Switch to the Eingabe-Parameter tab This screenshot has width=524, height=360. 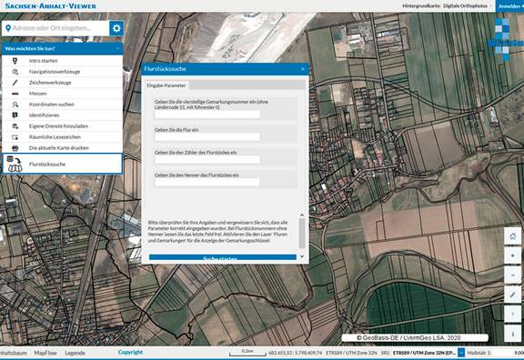166,85
